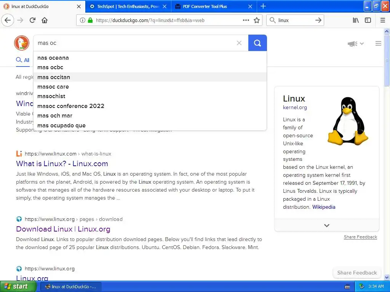Open Download Linux | Linux.org result
This screenshot has height=292, width=390.
63,229
